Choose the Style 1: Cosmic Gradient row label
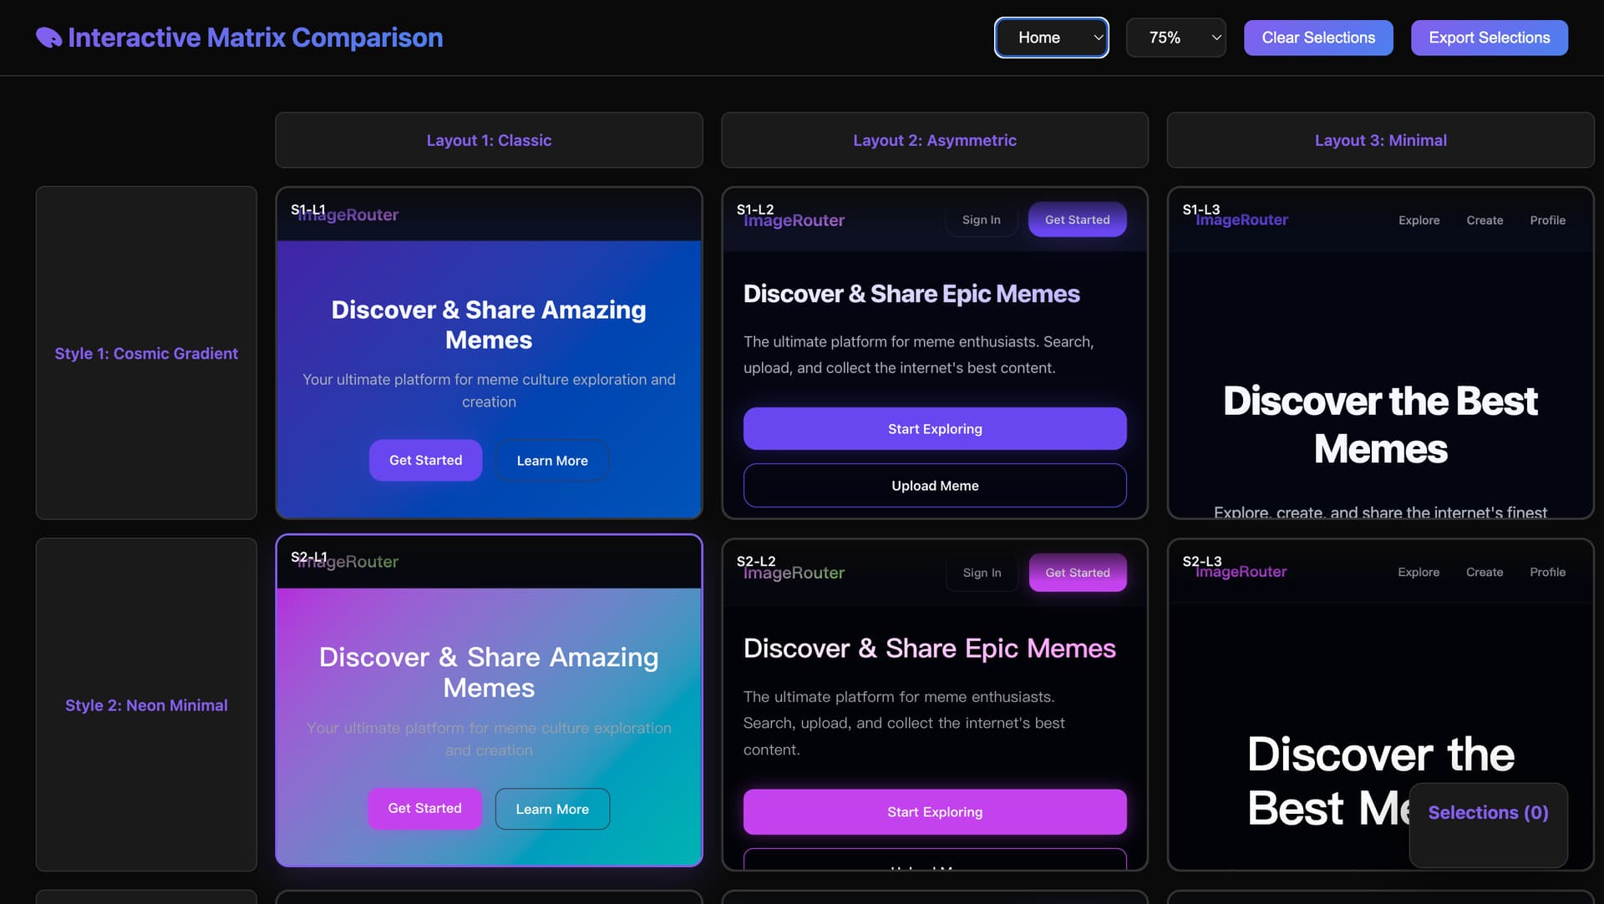 tap(146, 353)
